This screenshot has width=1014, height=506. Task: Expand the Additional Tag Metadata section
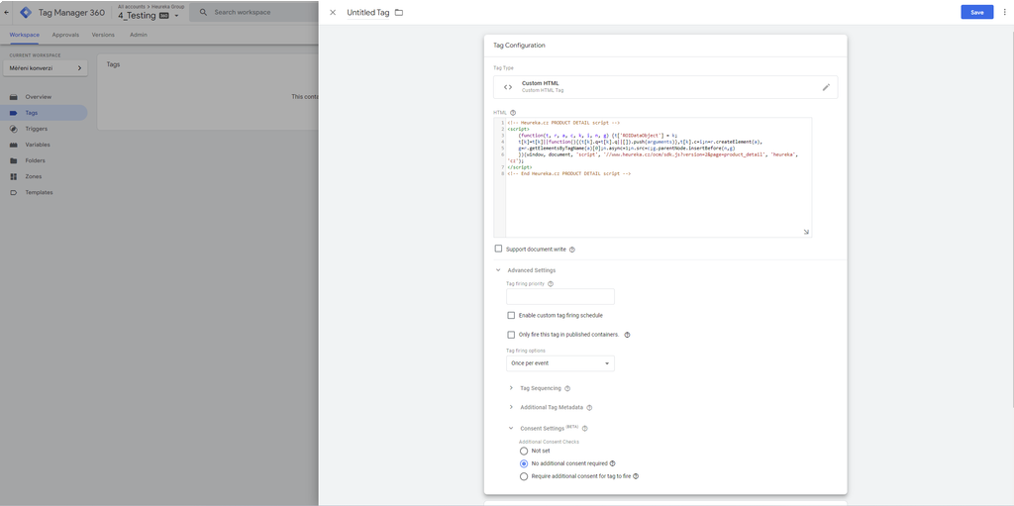click(x=511, y=408)
